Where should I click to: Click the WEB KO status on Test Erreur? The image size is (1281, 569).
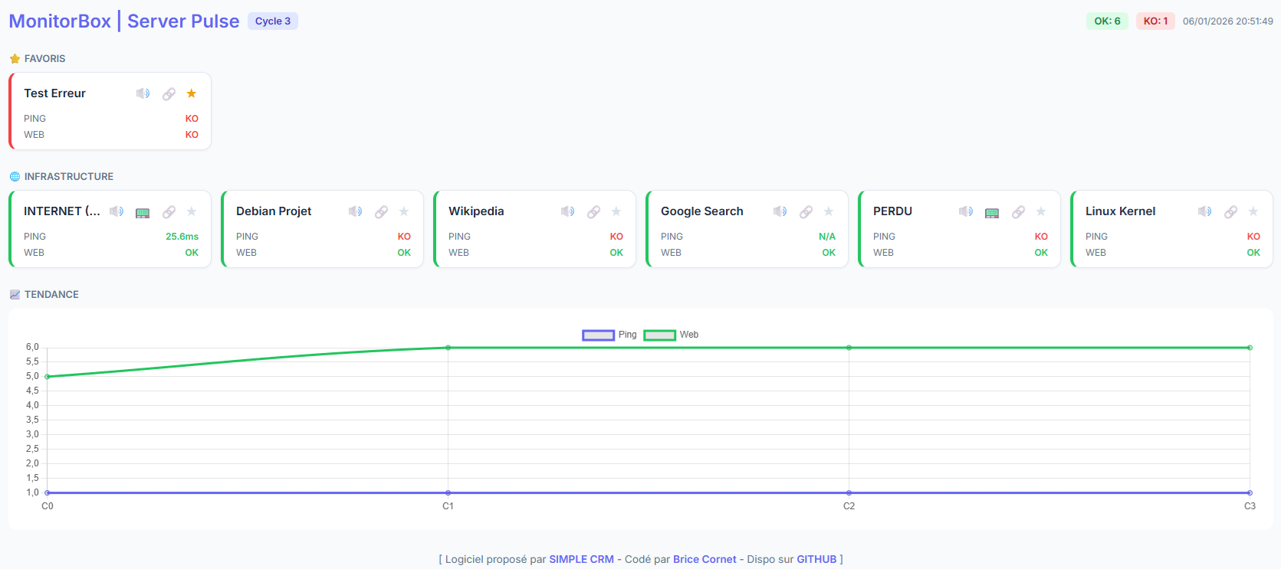tap(192, 135)
